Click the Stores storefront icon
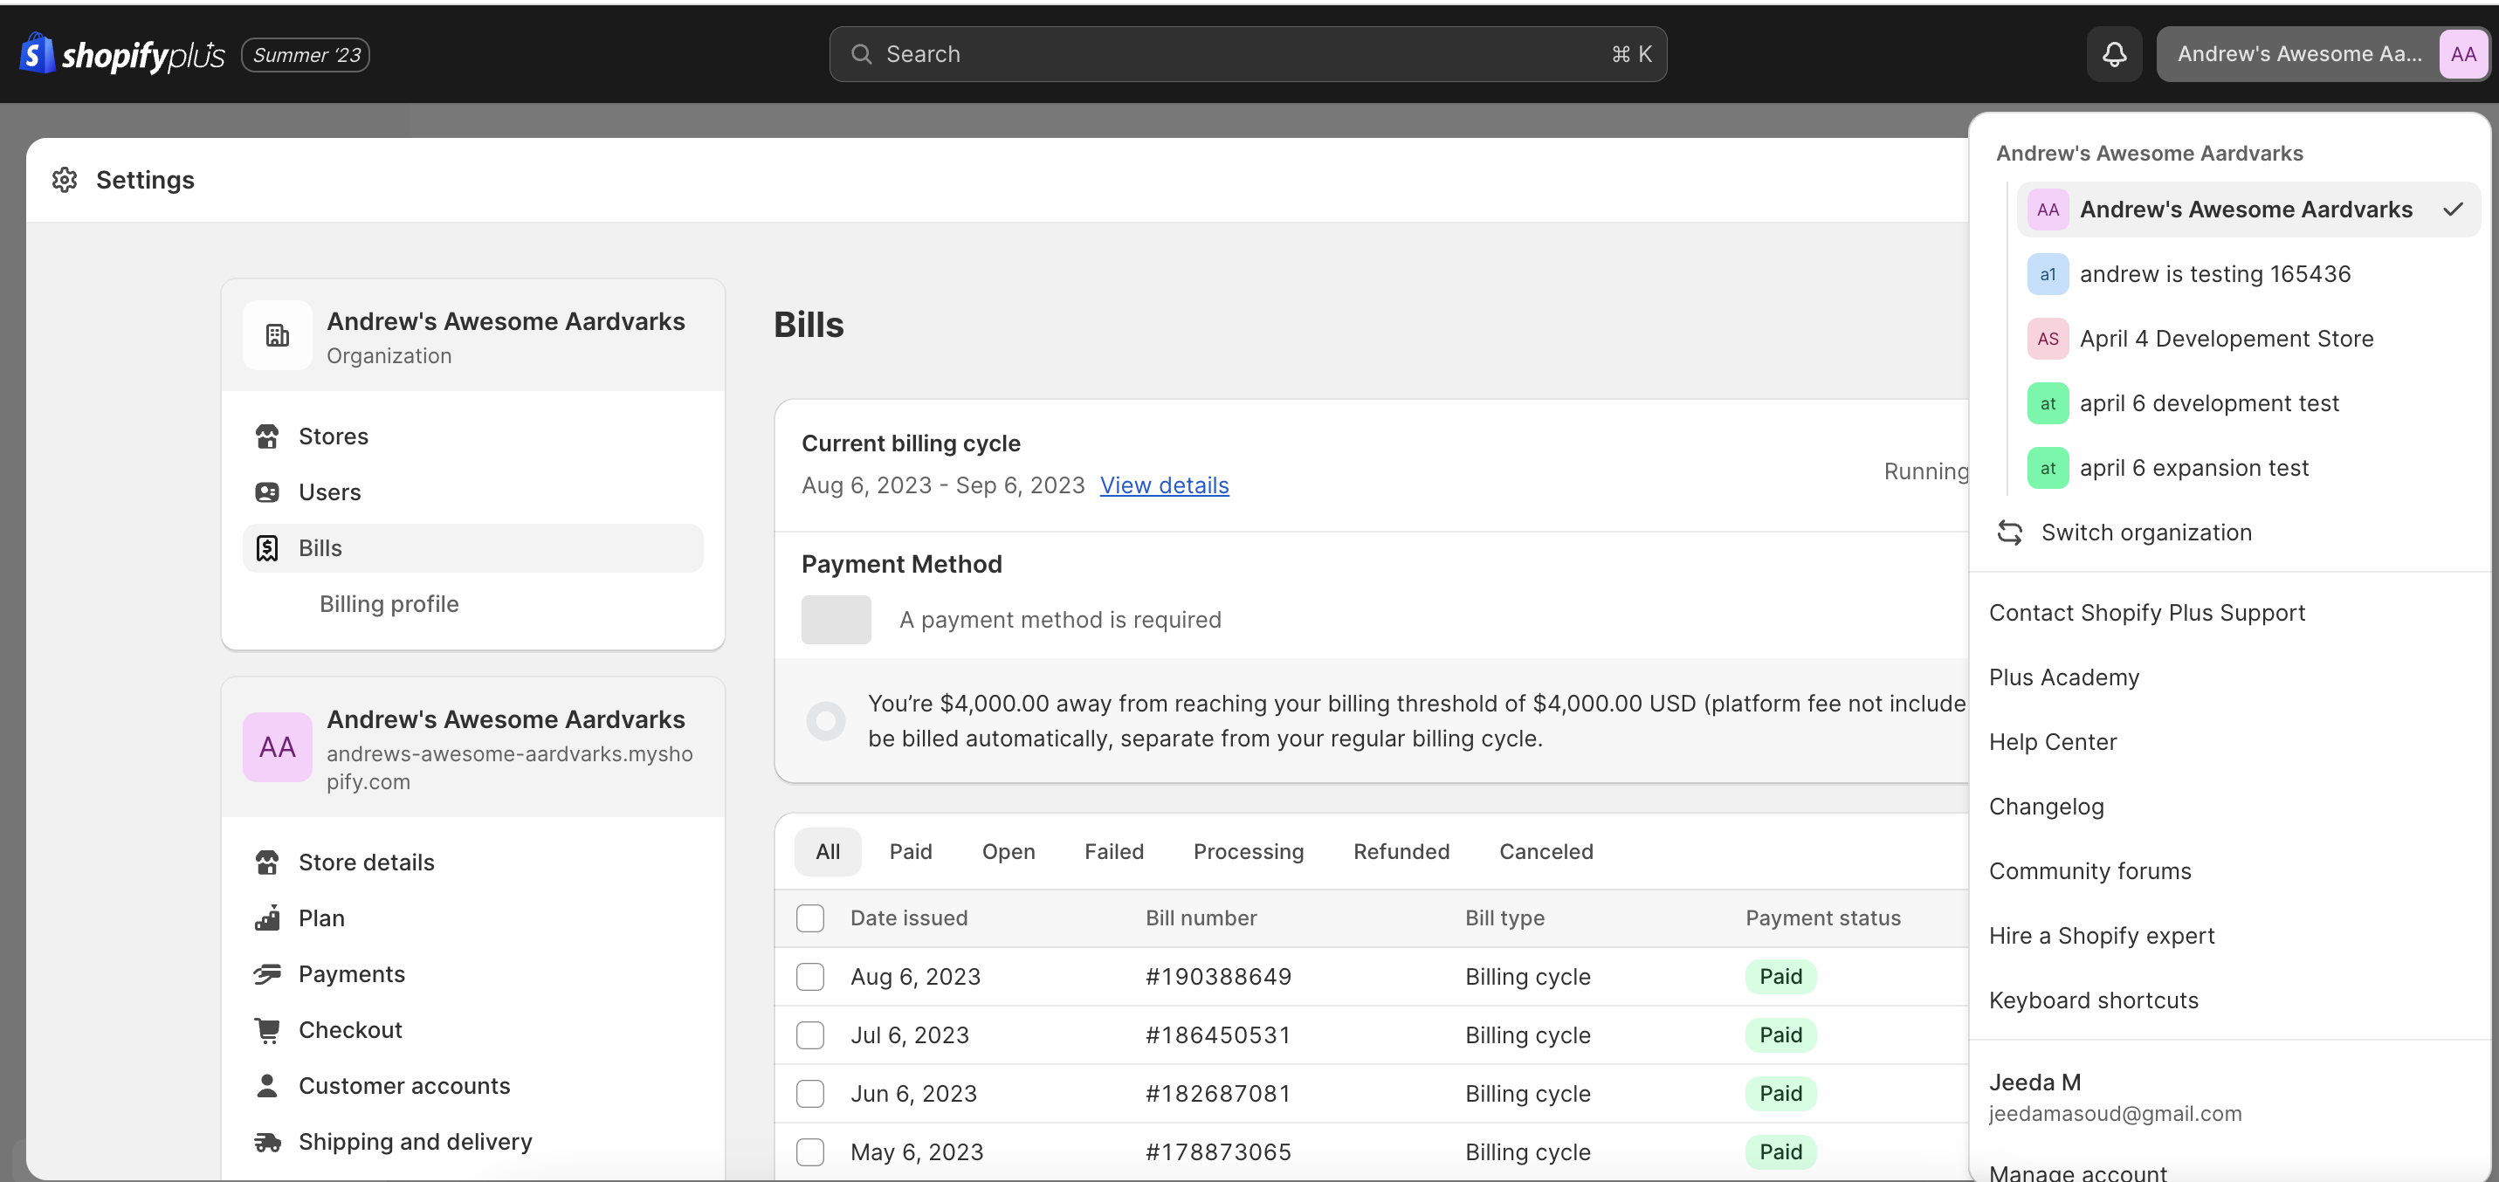 267,436
